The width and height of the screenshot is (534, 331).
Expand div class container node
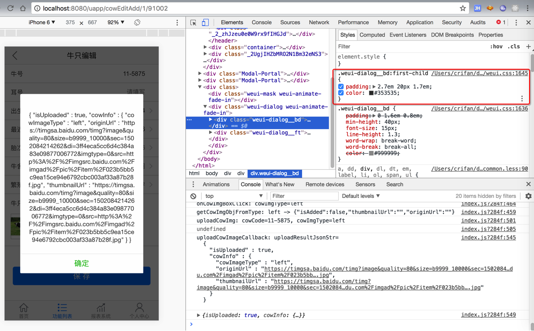pos(206,47)
